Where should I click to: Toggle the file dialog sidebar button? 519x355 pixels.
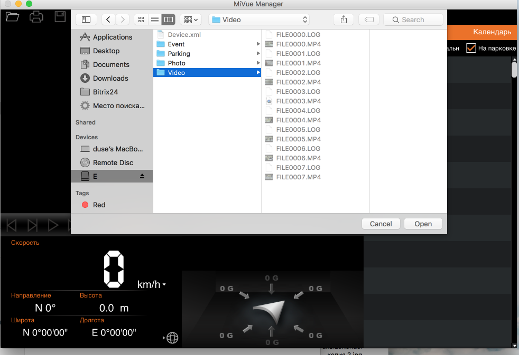pos(86,20)
